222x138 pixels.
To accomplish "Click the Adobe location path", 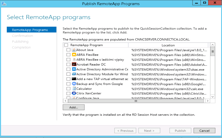I will point(169,65).
